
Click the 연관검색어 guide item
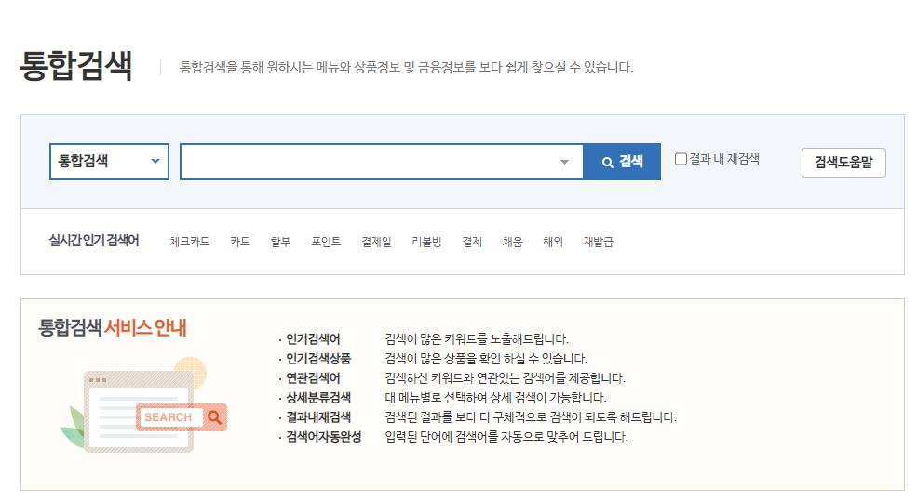[x=313, y=378]
